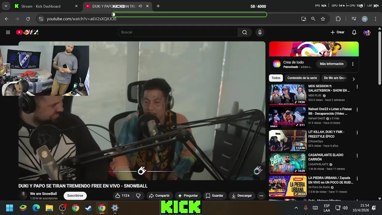
Task: Click Más información on Adobe ad
Action: [332, 64]
